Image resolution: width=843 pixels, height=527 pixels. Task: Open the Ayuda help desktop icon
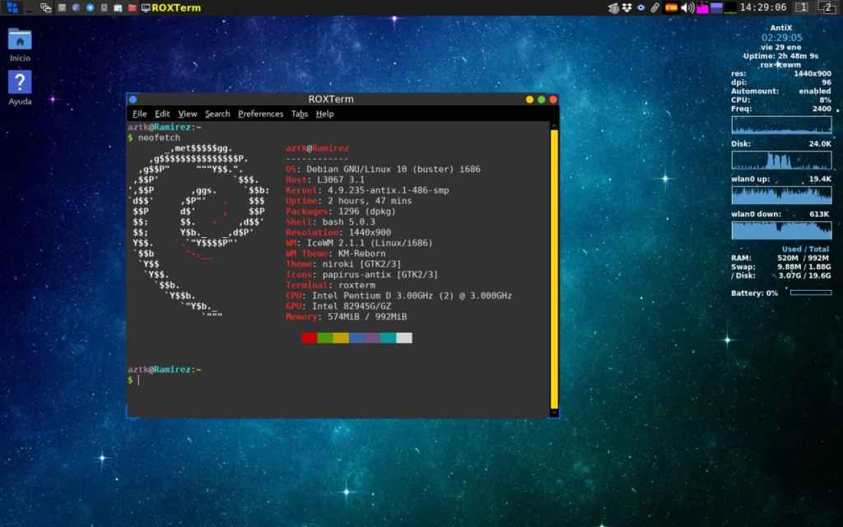(20, 82)
